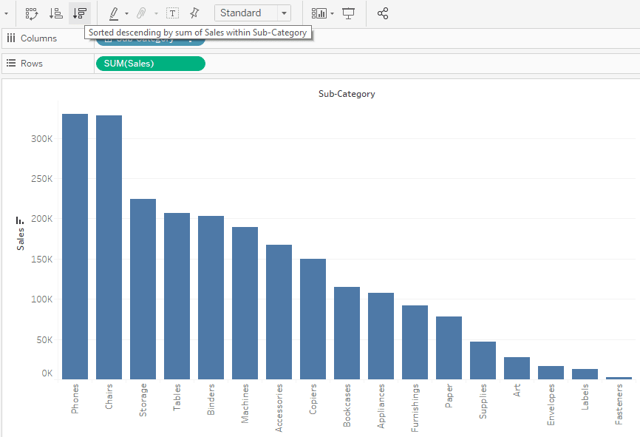Select the Storage bar

pos(143,289)
